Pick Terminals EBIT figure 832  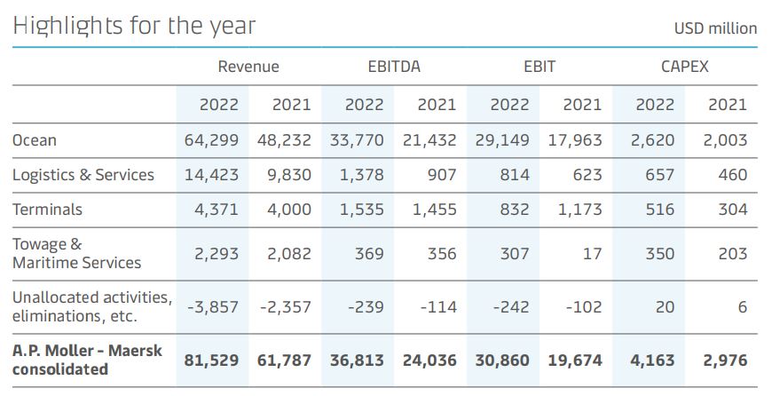point(515,210)
